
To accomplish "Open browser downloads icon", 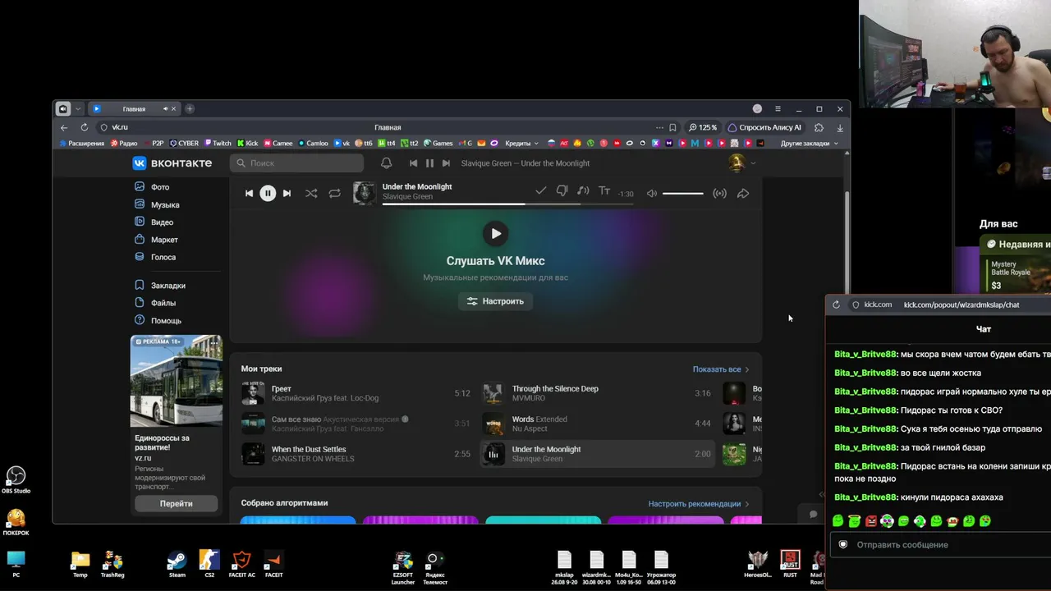I will 840,127.
